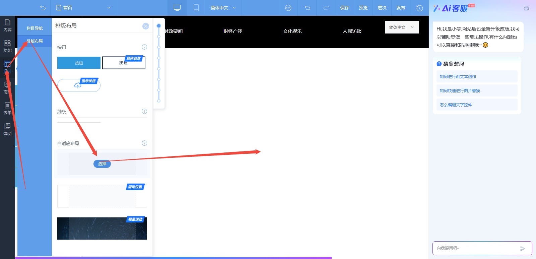Open the 弹窗 sidebar panel
The height and width of the screenshot is (259, 536).
click(x=7, y=129)
